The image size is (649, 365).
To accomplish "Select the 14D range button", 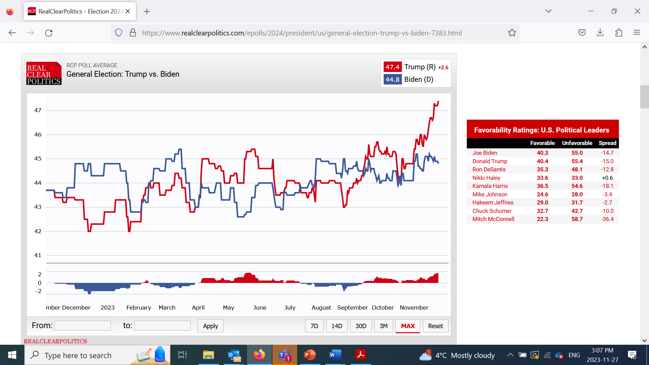I will [x=337, y=326].
